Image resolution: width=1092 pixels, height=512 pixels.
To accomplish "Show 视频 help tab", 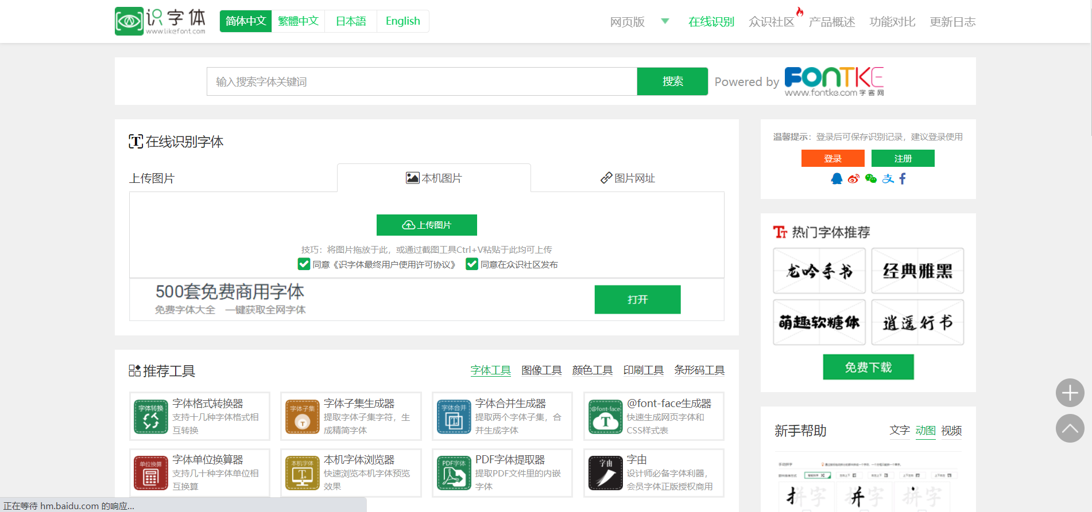I will (951, 431).
